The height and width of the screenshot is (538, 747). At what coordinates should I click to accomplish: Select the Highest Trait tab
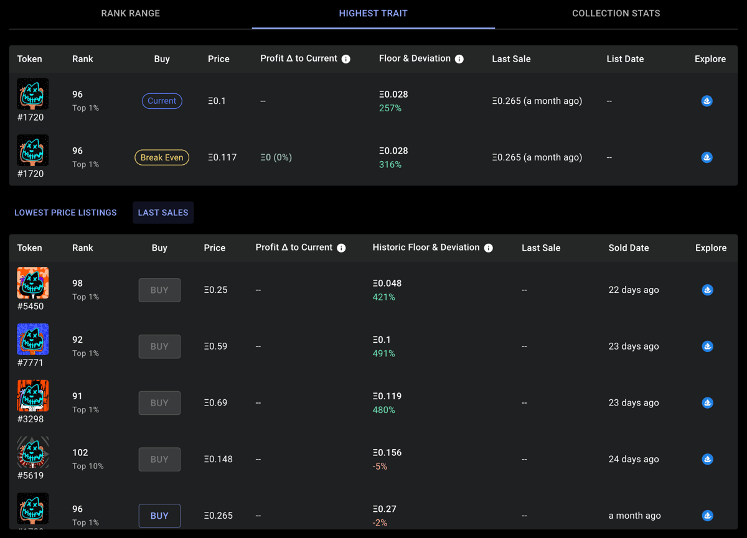click(374, 14)
